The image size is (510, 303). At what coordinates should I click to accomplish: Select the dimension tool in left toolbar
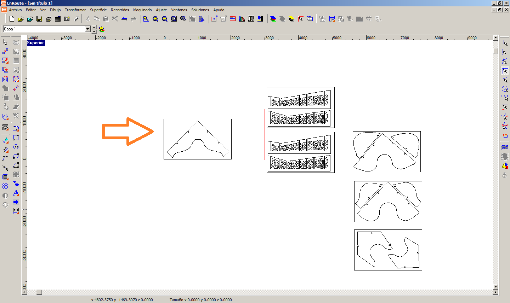16,211
